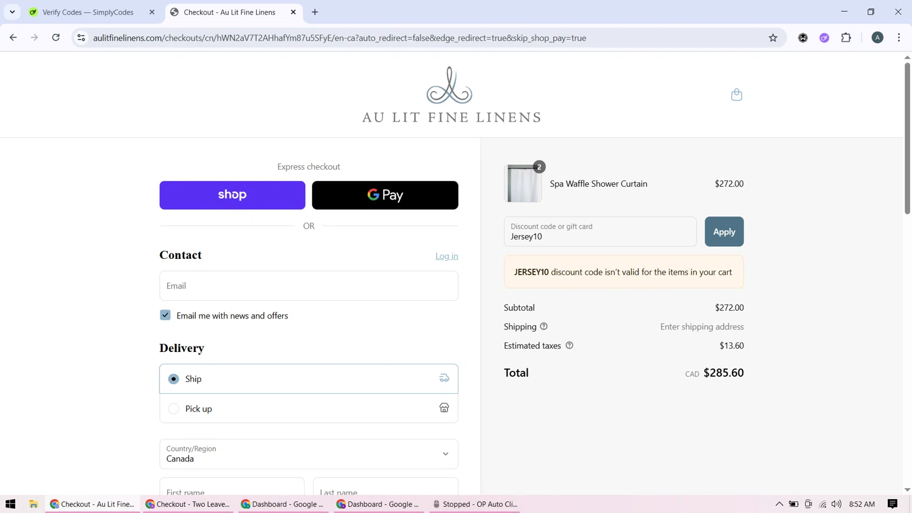Open the Chrome three-dot menu
Image resolution: width=912 pixels, height=513 pixels.
[x=899, y=38]
